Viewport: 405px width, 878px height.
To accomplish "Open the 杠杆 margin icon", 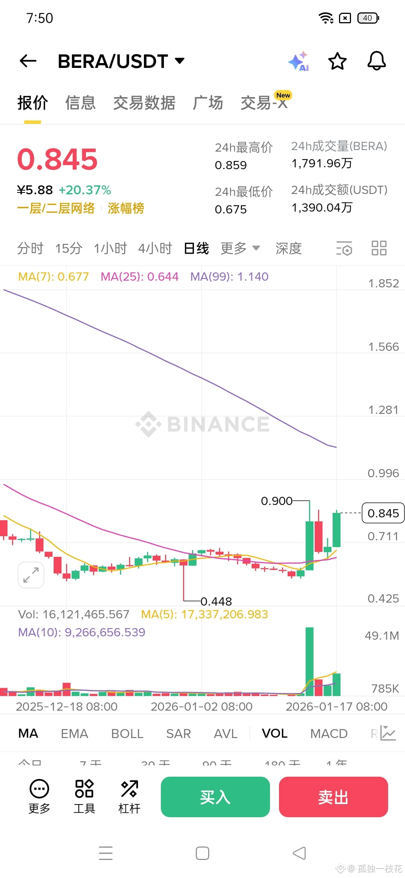I will [129, 797].
